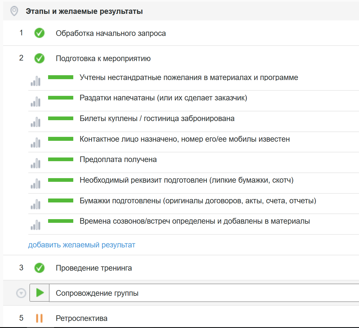The width and height of the screenshot is (359, 328).
Task: Click the green progress bar of Учтены нестандратные пожелания
Action: 61,77
